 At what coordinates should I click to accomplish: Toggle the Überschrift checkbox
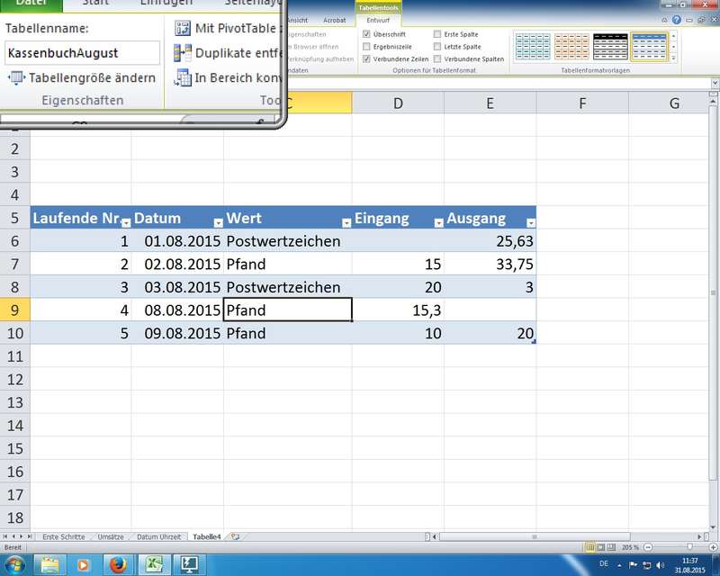(x=366, y=34)
